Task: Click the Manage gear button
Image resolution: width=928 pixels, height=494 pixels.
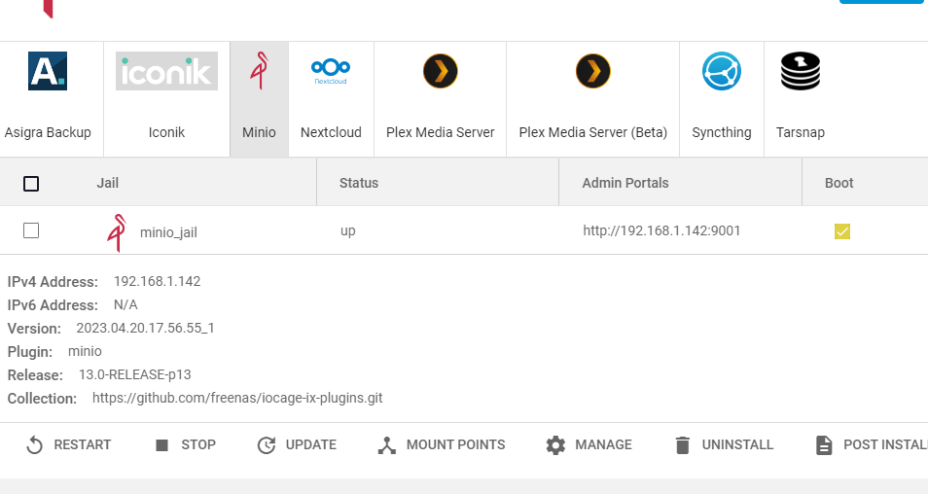Action: tap(589, 445)
